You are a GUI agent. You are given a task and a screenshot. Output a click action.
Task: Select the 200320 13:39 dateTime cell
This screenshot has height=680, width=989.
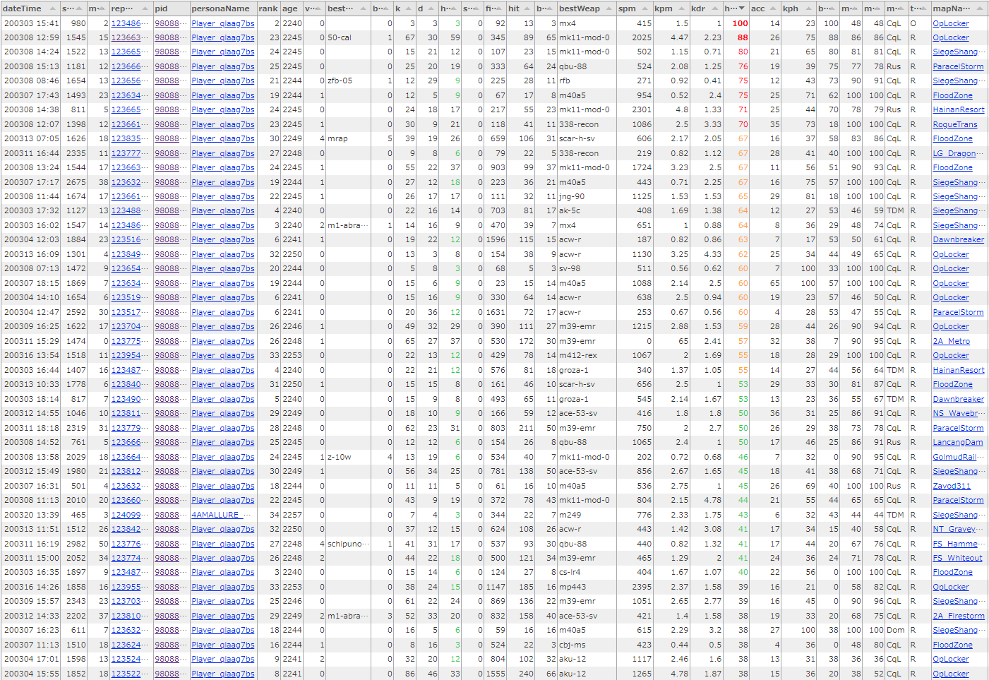[32, 515]
